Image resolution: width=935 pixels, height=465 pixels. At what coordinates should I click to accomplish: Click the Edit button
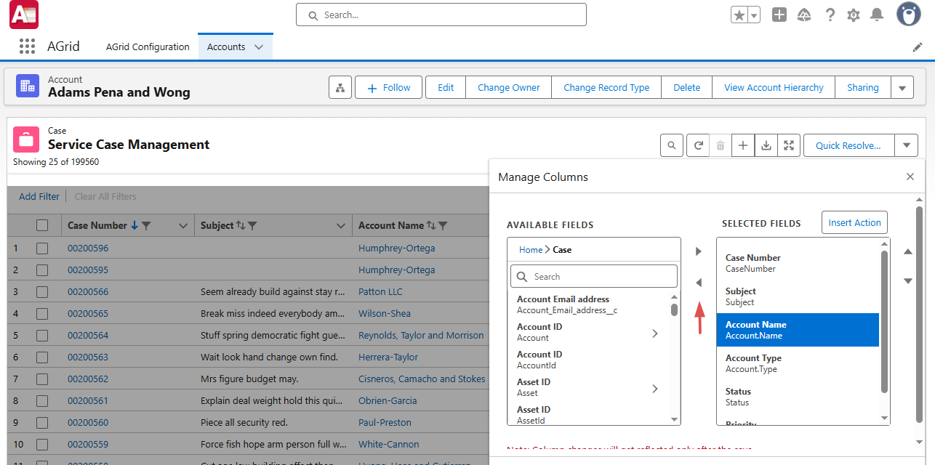pyautogui.click(x=446, y=87)
